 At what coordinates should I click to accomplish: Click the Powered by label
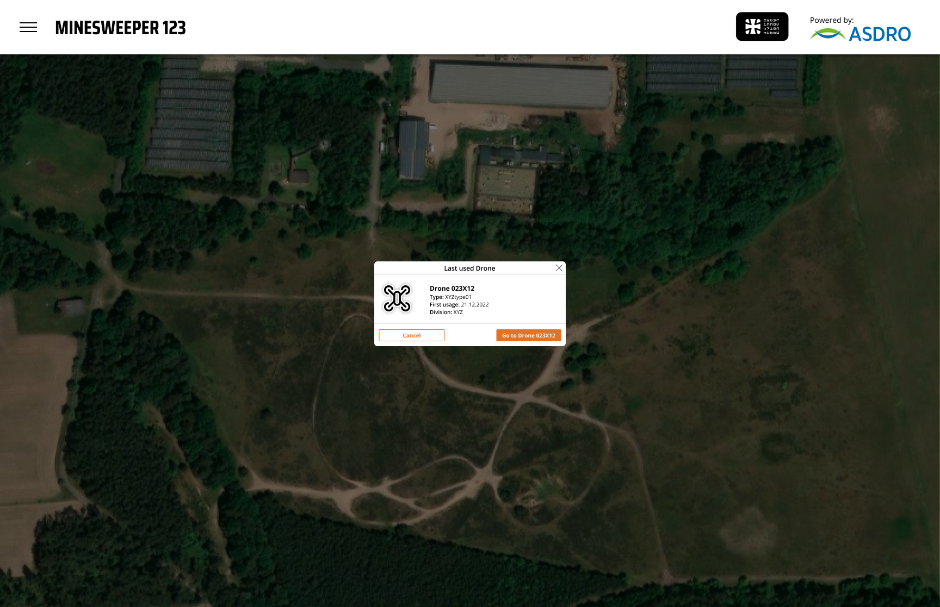(832, 20)
